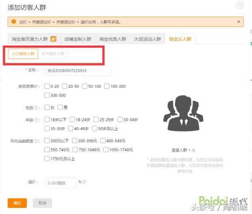The height and width of the screenshot is (214, 252).
Task: Click the 新 badge on 淘宝首页潜力人群
Action: point(53,39)
